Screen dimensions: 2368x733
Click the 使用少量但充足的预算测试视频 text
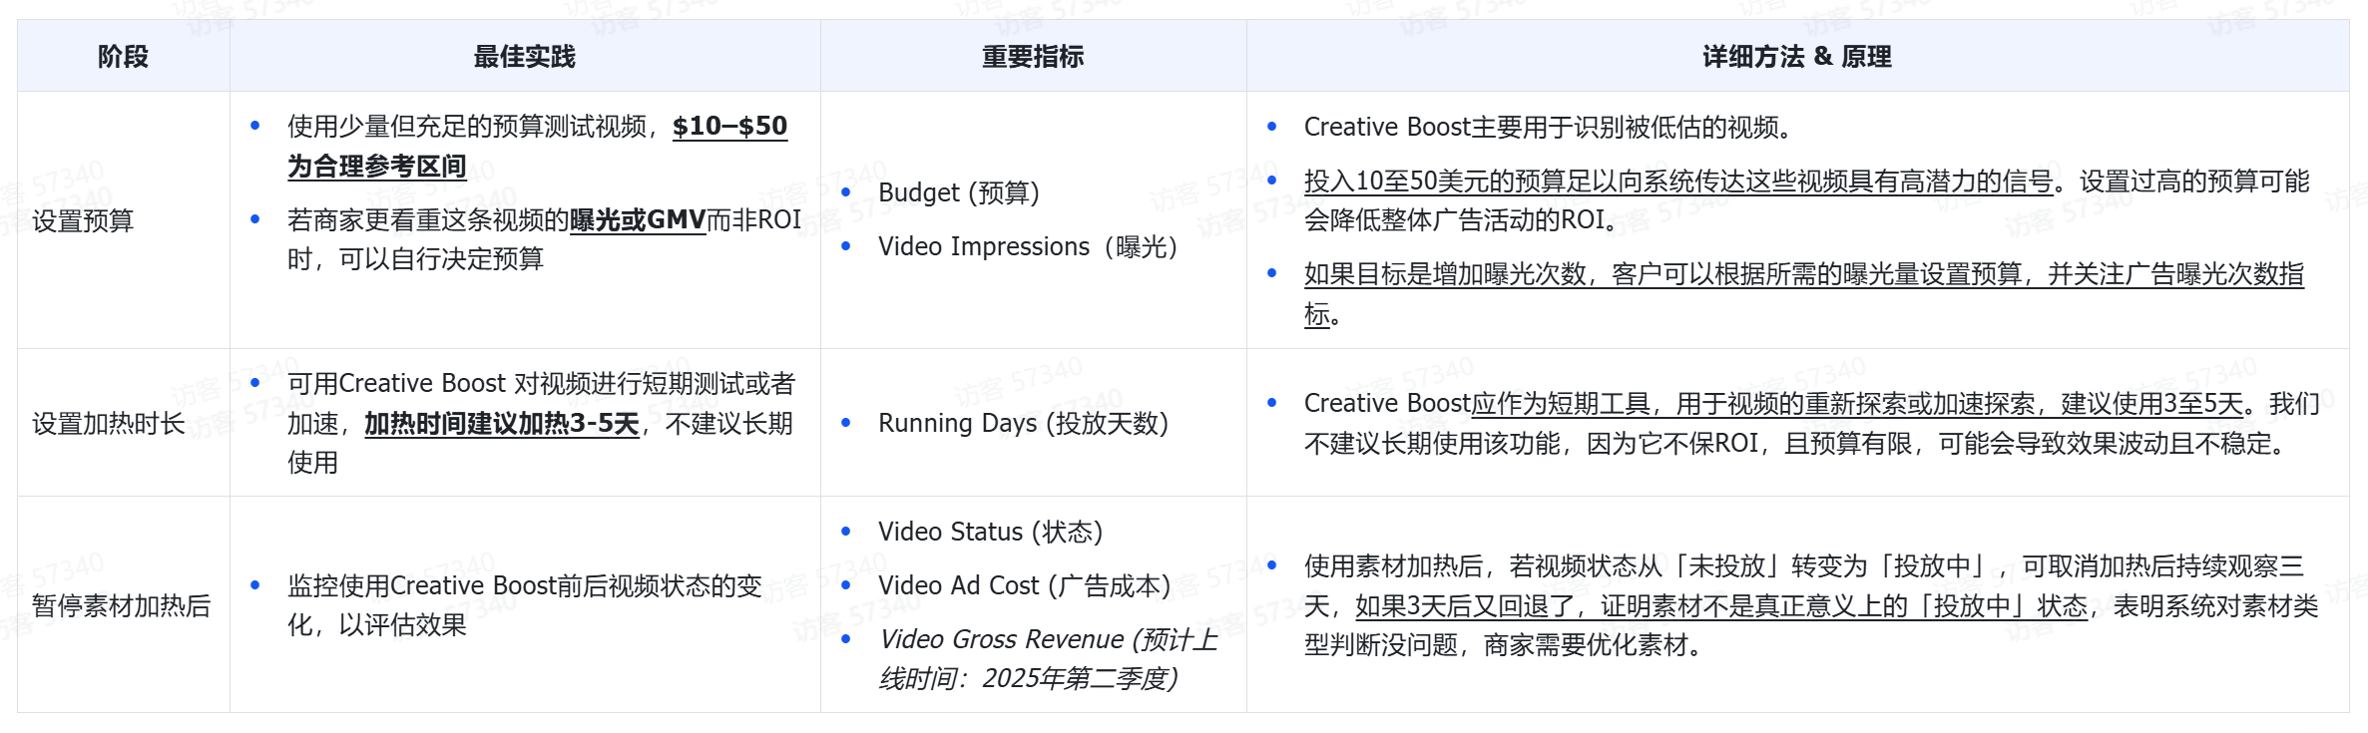pos(467,127)
